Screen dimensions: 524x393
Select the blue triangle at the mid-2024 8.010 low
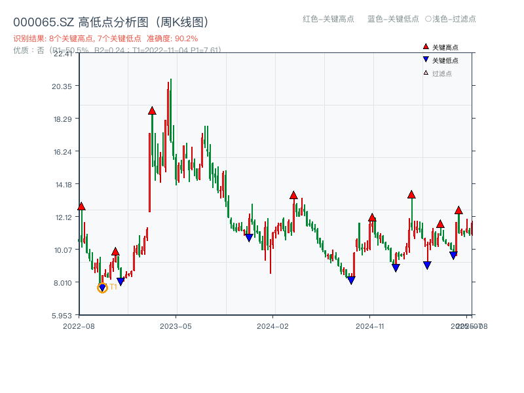tap(352, 279)
